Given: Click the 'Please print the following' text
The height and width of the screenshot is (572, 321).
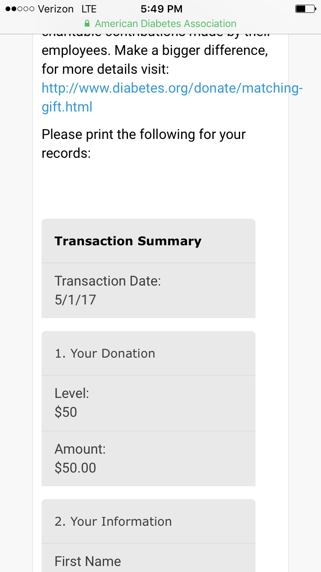Looking at the screenshot, I should (x=143, y=144).
